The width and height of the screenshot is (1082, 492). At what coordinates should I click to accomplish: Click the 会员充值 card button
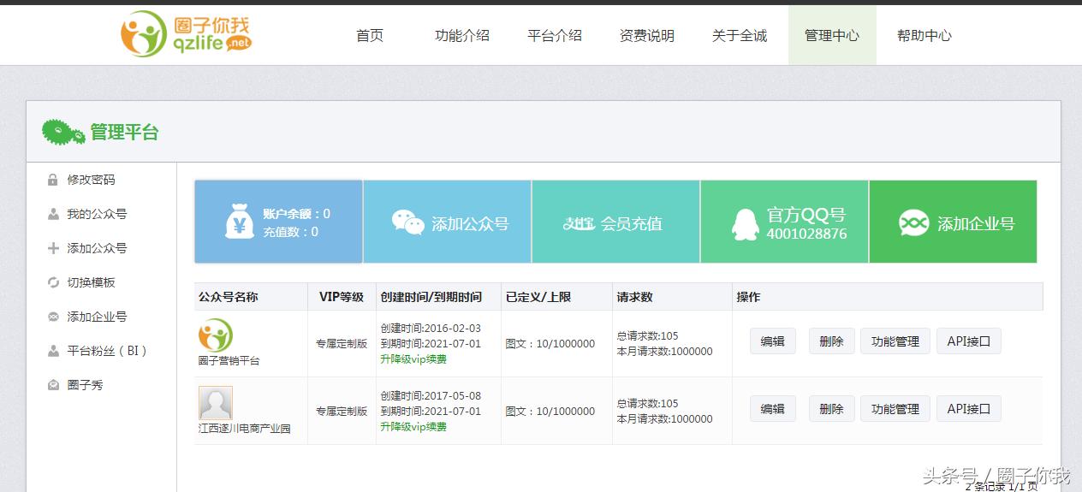click(x=616, y=222)
